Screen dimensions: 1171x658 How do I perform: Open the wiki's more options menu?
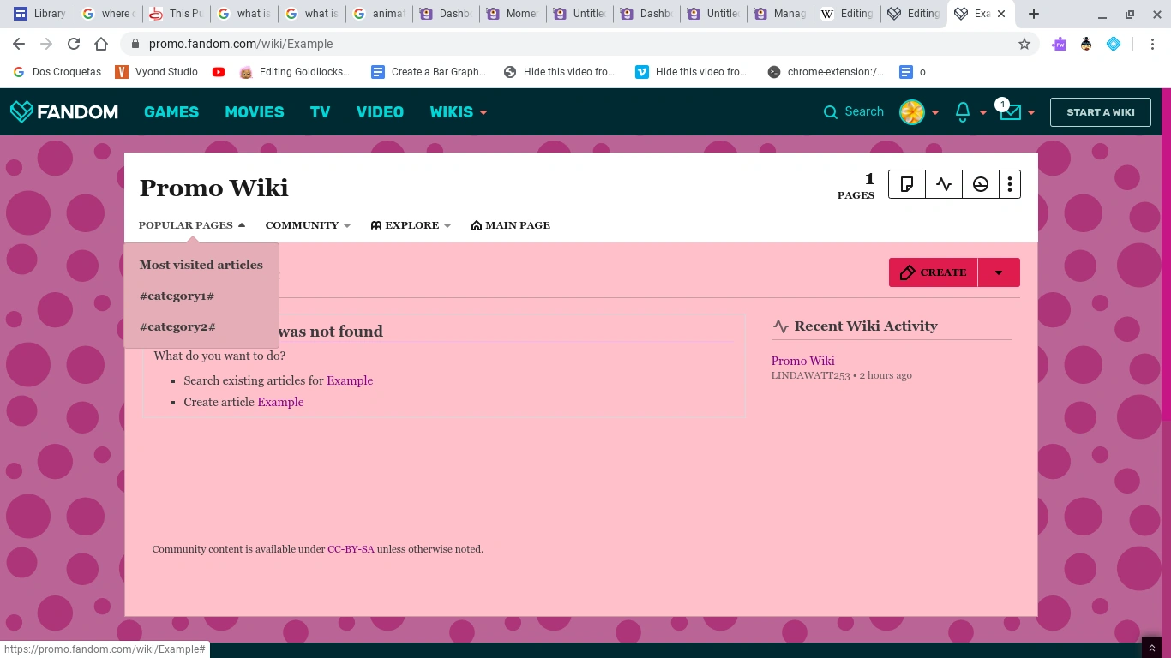click(x=1010, y=184)
